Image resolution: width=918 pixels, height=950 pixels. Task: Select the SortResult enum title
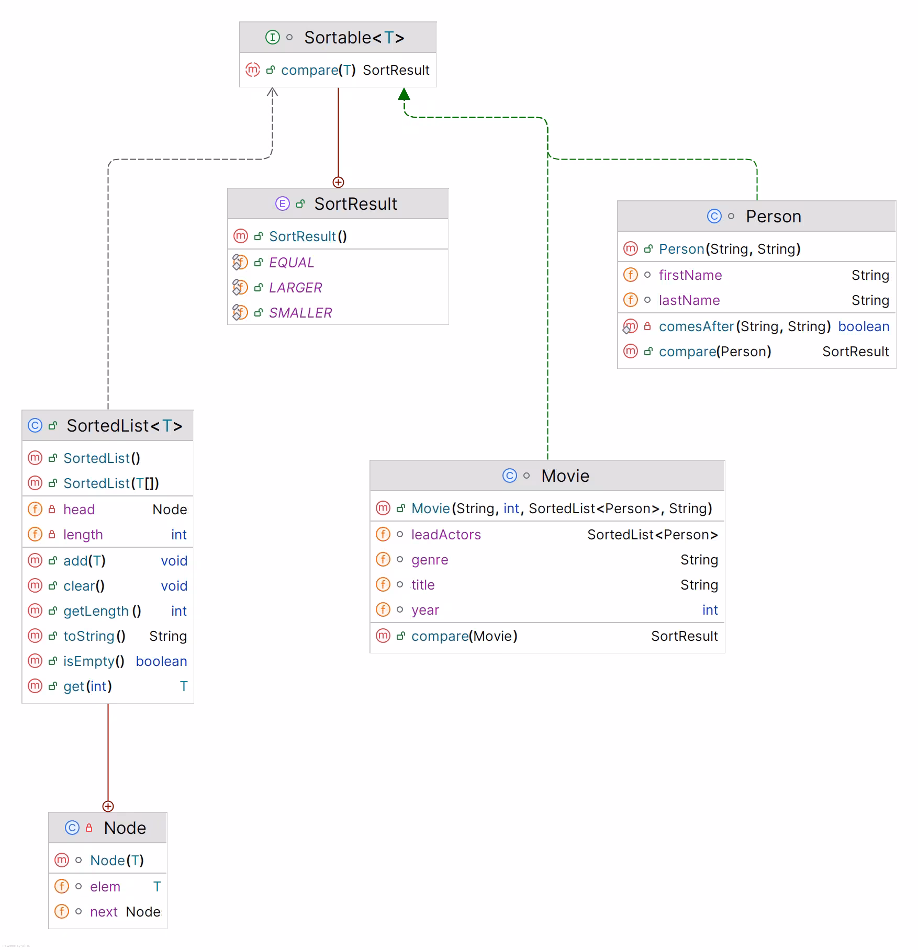click(x=355, y=204)
